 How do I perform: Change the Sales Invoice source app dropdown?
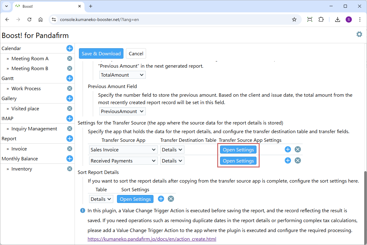(123, 150)
